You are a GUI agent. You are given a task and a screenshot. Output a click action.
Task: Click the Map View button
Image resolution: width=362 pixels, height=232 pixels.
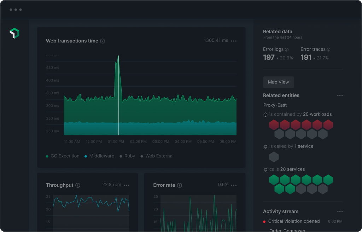pyautogui.click(x=278, y=82)
